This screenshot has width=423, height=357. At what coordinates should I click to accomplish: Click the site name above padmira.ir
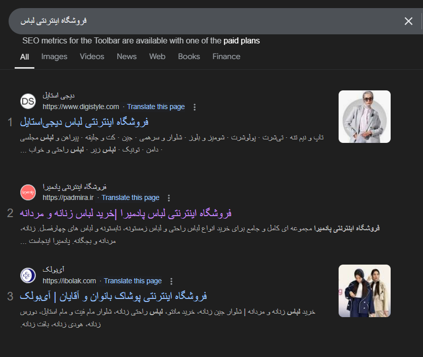click(74, 187)
